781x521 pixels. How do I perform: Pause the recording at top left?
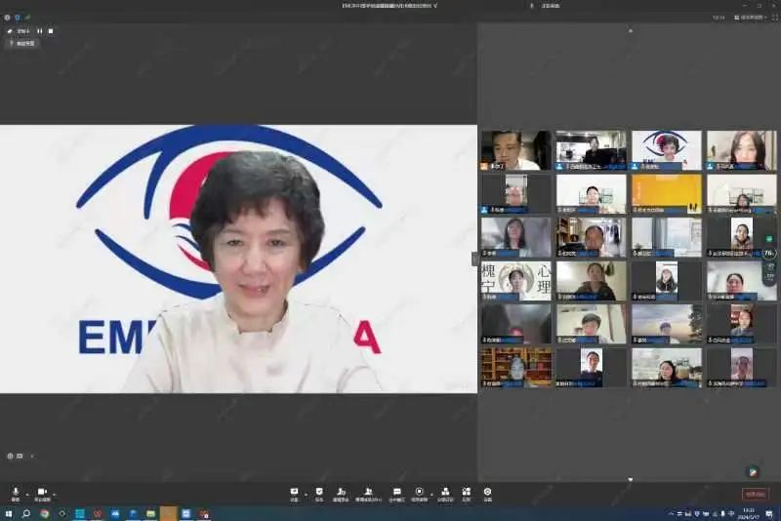click(39, 31)
